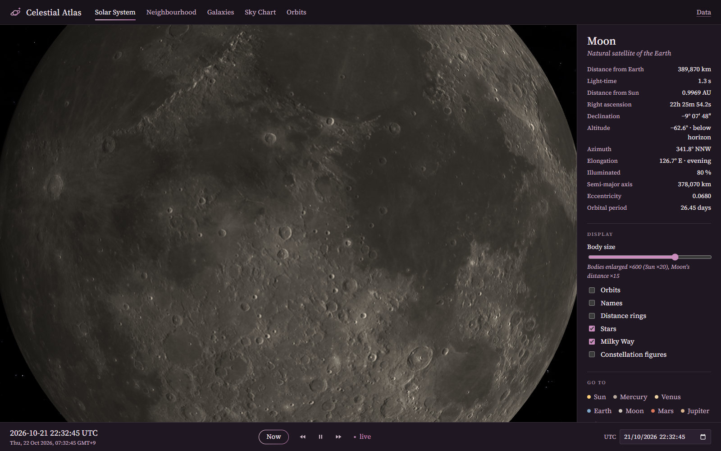Click the Moon heading in the info panel
This screenshot has width=721, height=451.
point(601,41)
